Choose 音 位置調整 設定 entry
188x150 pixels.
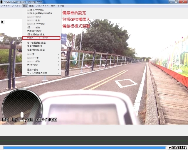[x=41, y=43]
